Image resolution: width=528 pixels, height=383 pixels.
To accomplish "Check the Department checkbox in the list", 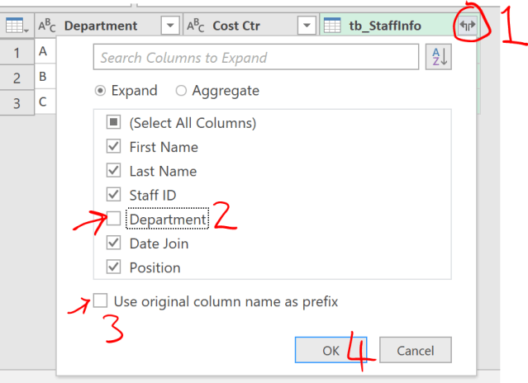I will 113,219.
